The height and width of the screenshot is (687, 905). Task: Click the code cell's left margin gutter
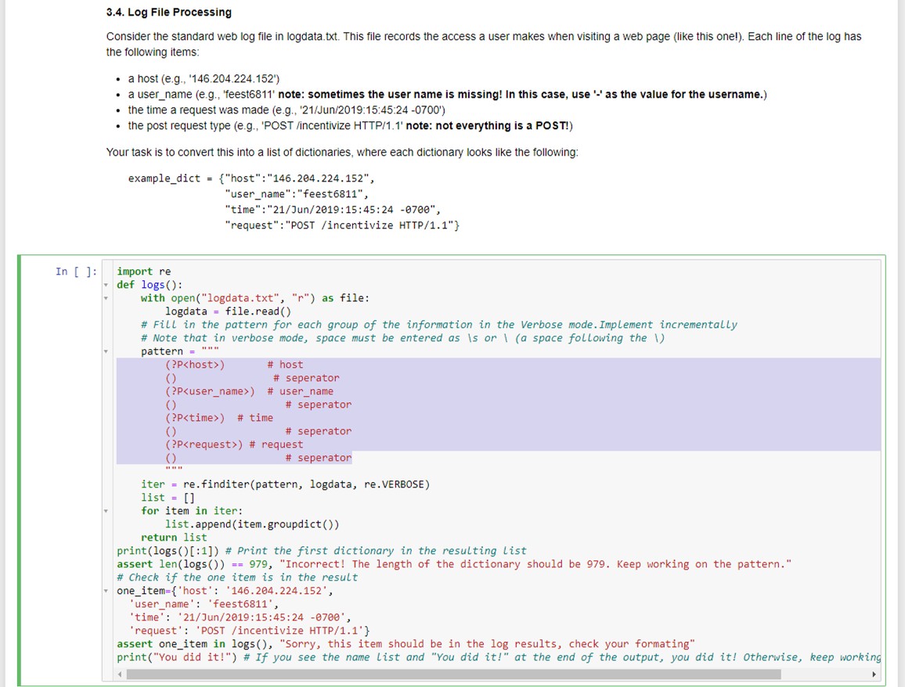107,469
